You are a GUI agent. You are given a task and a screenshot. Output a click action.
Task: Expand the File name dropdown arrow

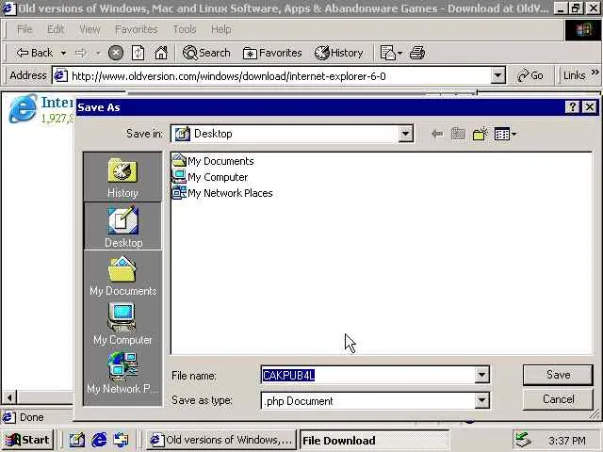click(481, 375)
